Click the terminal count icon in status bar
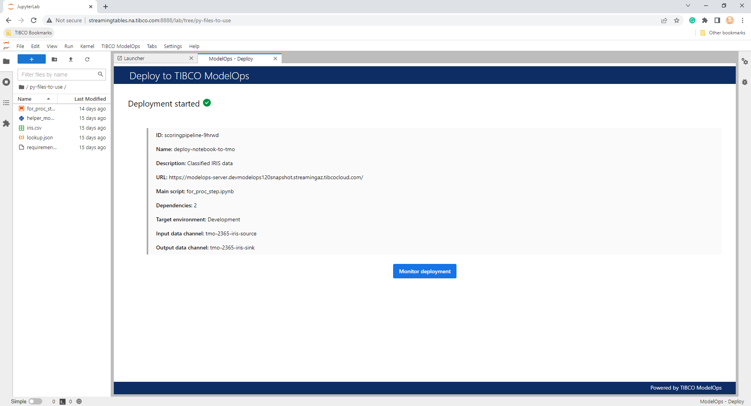 (63, 402)
